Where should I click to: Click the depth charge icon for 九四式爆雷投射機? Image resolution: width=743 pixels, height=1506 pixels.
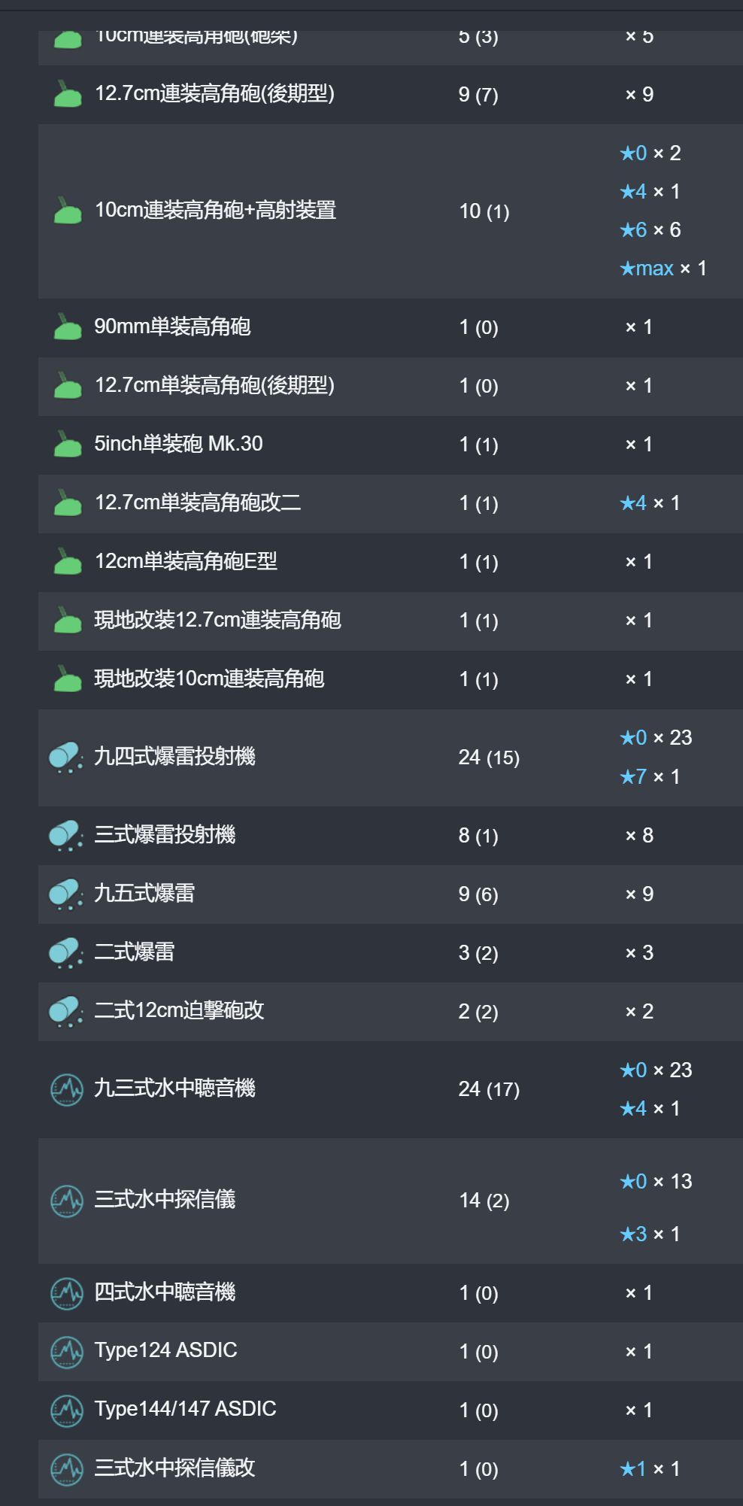pyautogui.click(x=66, y=758)
